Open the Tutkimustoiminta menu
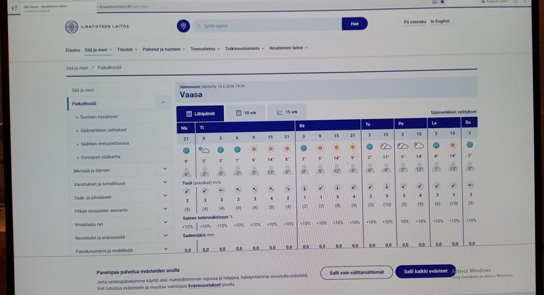This screenshot has height=295, width=544. pos(244,49)
